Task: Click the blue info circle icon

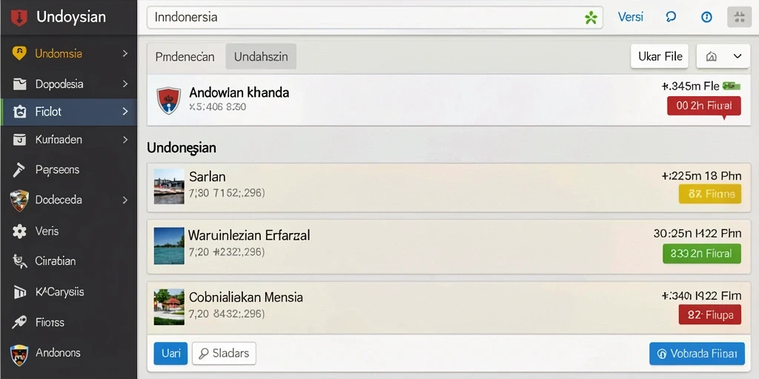Action: (706, 18)
